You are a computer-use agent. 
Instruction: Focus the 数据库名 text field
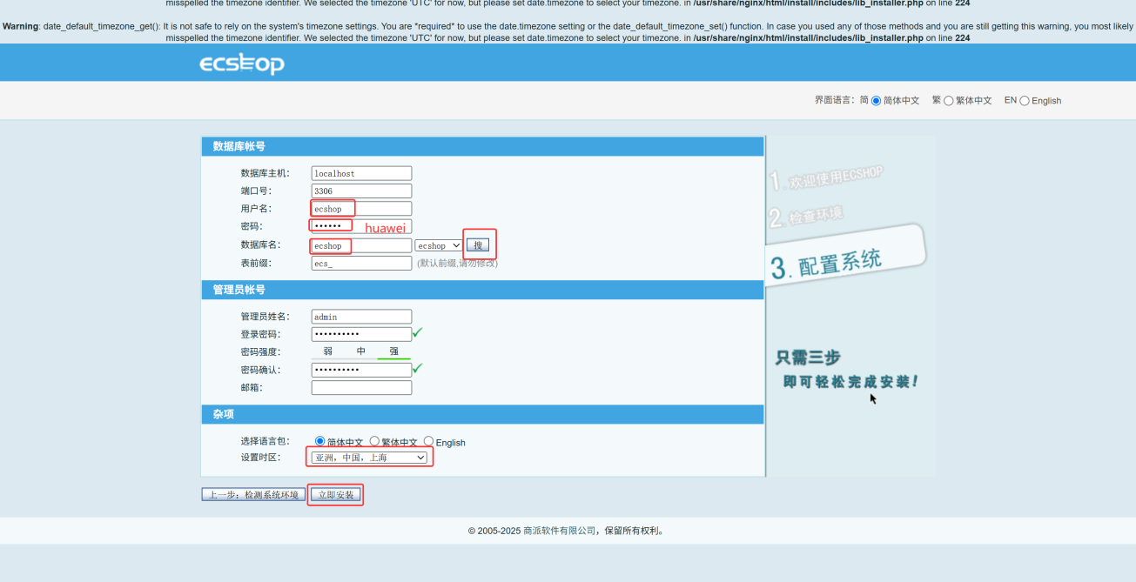pos(361,246)
